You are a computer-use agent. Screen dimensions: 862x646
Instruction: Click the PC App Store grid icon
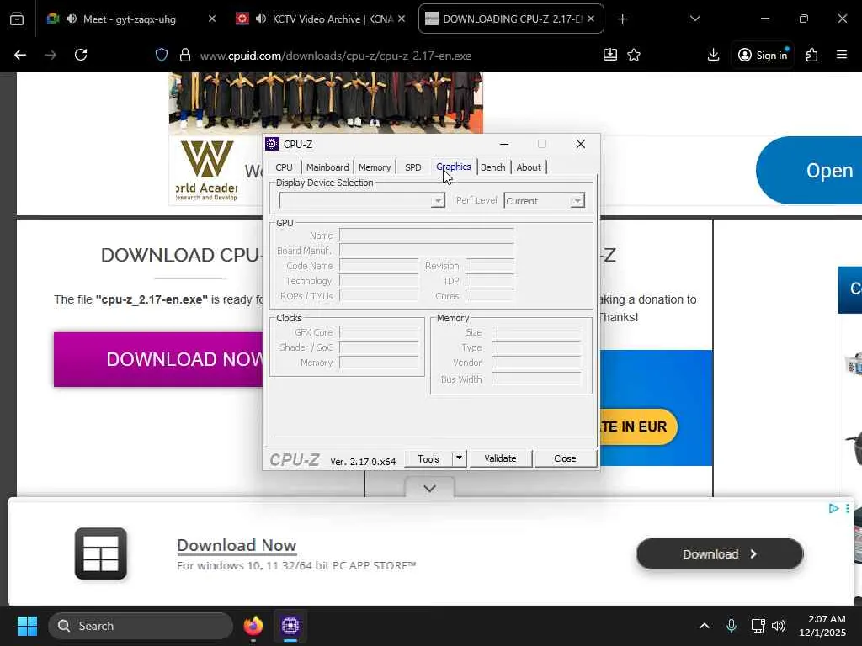pyautogui.click(x=101, y=553)
